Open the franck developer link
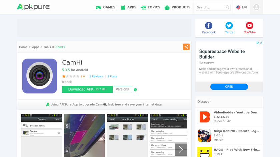The width and height of the screenshot is (280, 157). (x=67, y=82)
